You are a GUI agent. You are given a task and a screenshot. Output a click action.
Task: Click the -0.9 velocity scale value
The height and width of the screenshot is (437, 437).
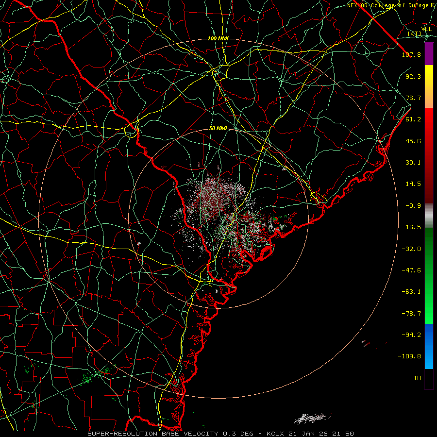(x=413, y=206)
